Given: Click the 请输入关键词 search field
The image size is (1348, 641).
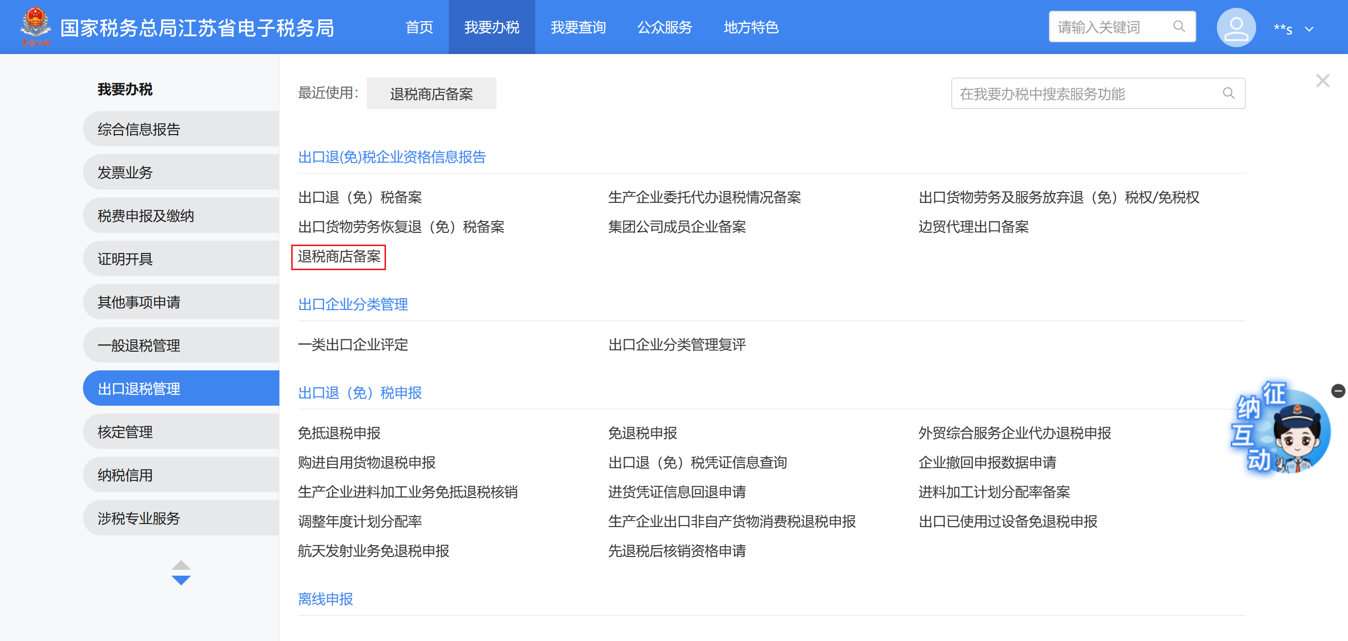Looking at the screenshot, I should coord(1109,27).
